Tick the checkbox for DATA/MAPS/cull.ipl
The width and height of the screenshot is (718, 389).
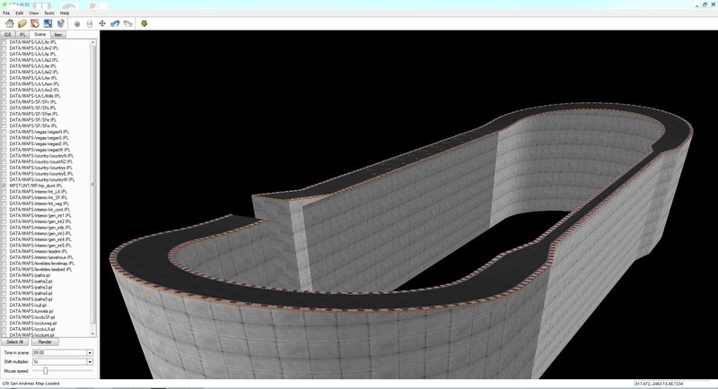coord(4,305)
